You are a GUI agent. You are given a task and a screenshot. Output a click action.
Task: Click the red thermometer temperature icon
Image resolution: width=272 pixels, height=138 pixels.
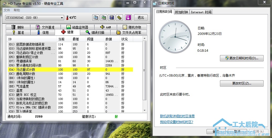click(x=67, y=18)
